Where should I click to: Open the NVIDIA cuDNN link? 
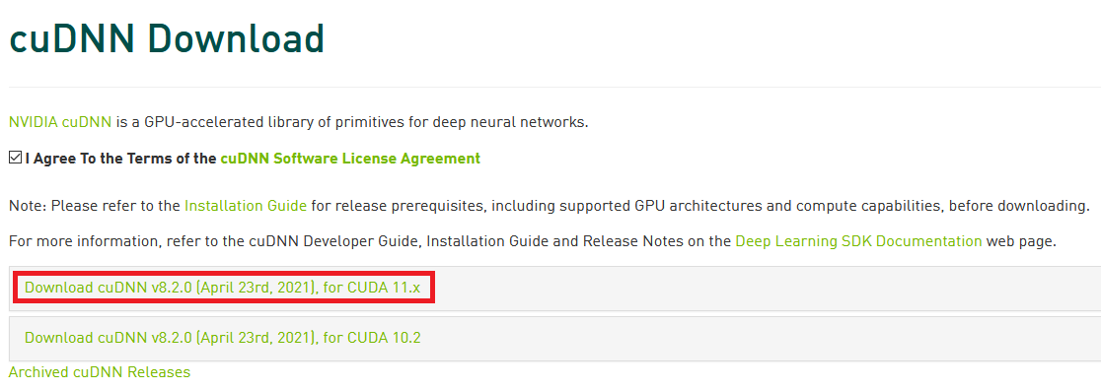click(x=60, y=122)
